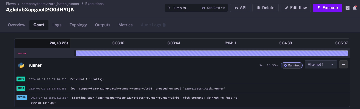Go to the Outputs tab
The height and width of the screenshot is (109, 360).
tap(102, 25)
